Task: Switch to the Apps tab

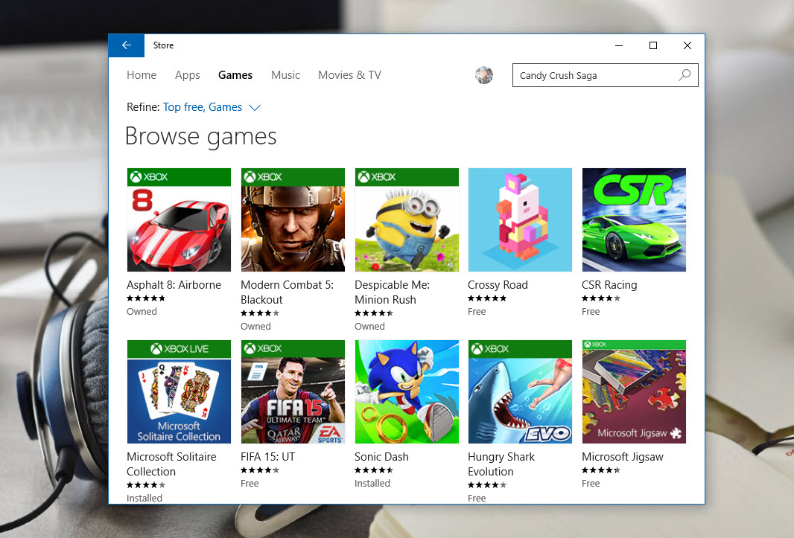Action: click(x=188, y=75)
